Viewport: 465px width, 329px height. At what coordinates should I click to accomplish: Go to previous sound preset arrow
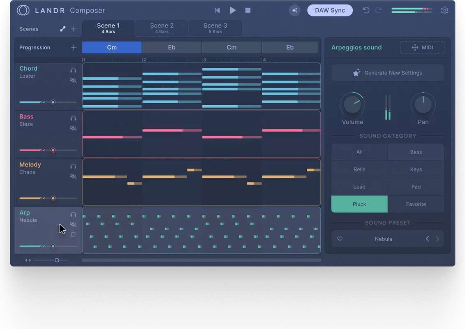tap(427, 239)
